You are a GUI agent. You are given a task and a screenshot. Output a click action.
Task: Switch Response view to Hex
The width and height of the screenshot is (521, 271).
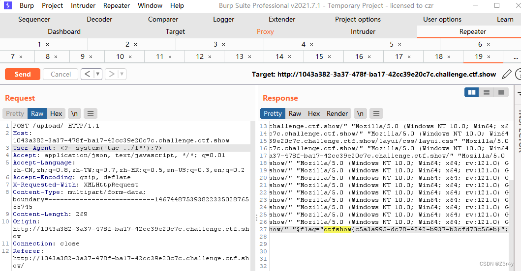click(314, 113)
